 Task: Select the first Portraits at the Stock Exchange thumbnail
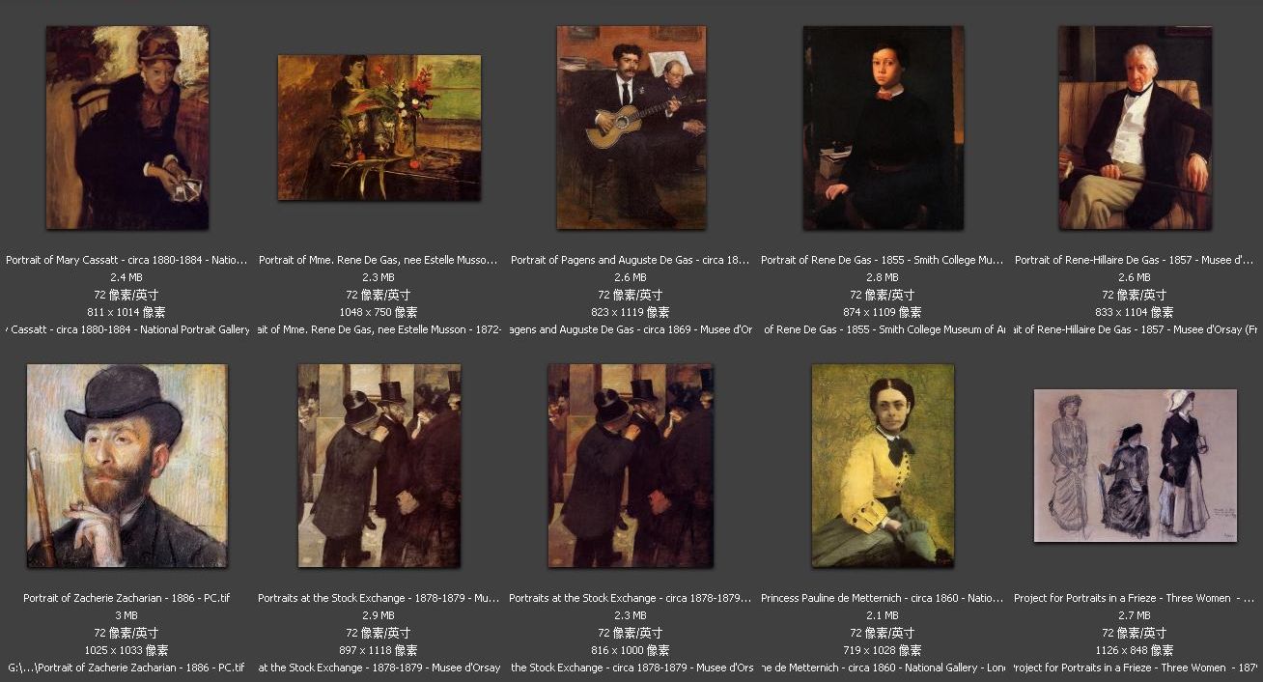379,466
